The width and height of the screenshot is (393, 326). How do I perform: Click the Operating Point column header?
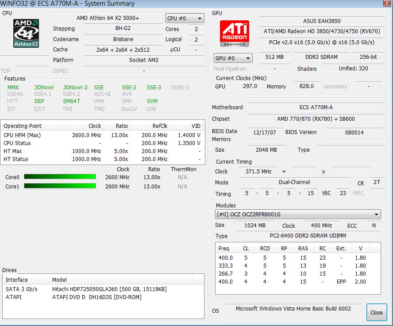(x=32, y=126)
